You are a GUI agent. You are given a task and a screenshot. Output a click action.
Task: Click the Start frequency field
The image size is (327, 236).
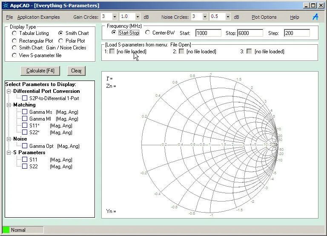pyautogui.click(x=208, y=33)
